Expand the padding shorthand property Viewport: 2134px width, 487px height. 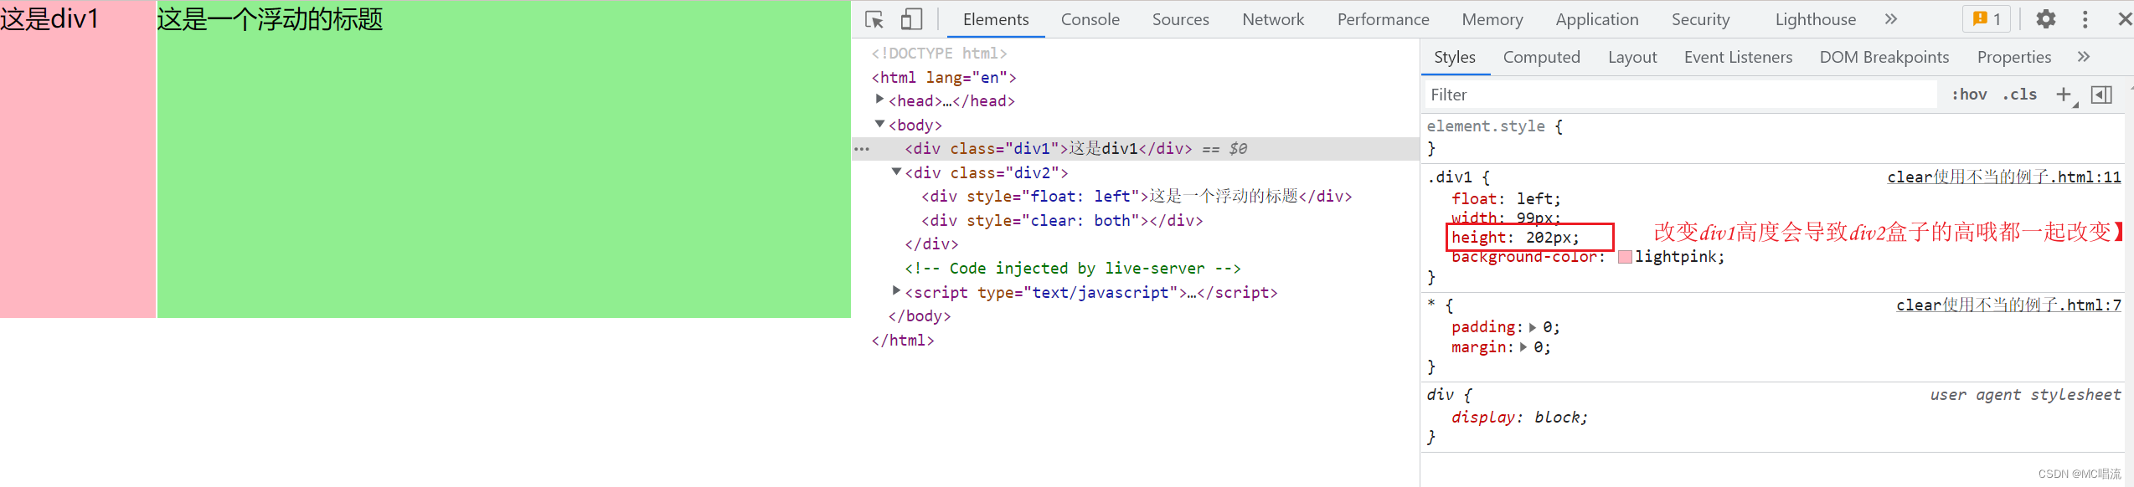1532,327
